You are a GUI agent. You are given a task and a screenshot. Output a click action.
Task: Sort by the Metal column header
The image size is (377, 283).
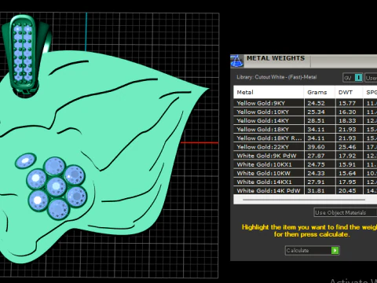269,92
